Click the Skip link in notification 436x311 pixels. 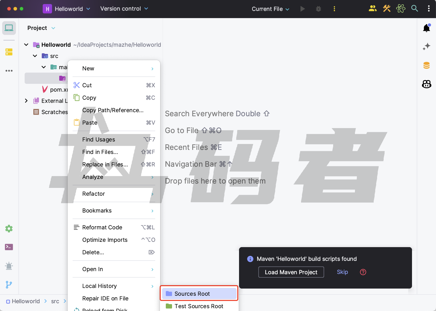pos(342,272)
